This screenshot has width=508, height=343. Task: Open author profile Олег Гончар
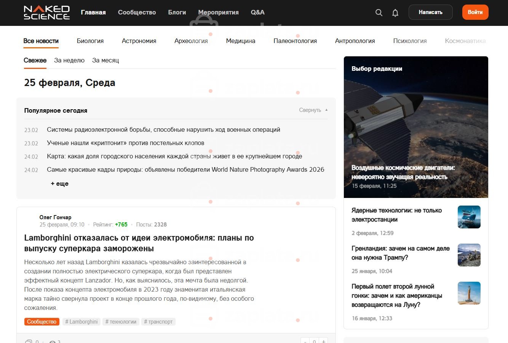click(55, 217)
